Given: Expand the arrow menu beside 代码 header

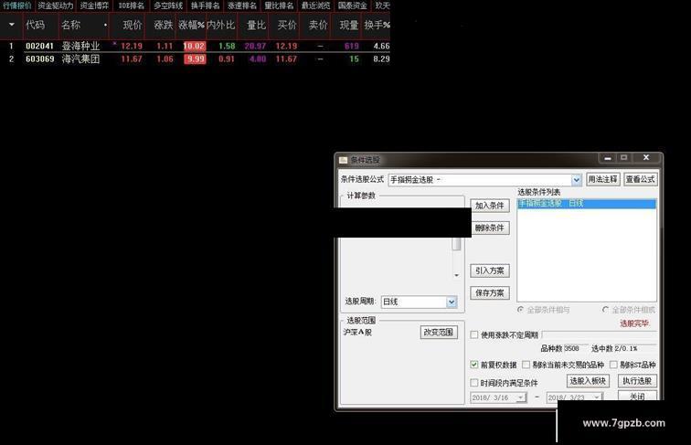Looking at the screenshot, I should pos(12,25).
